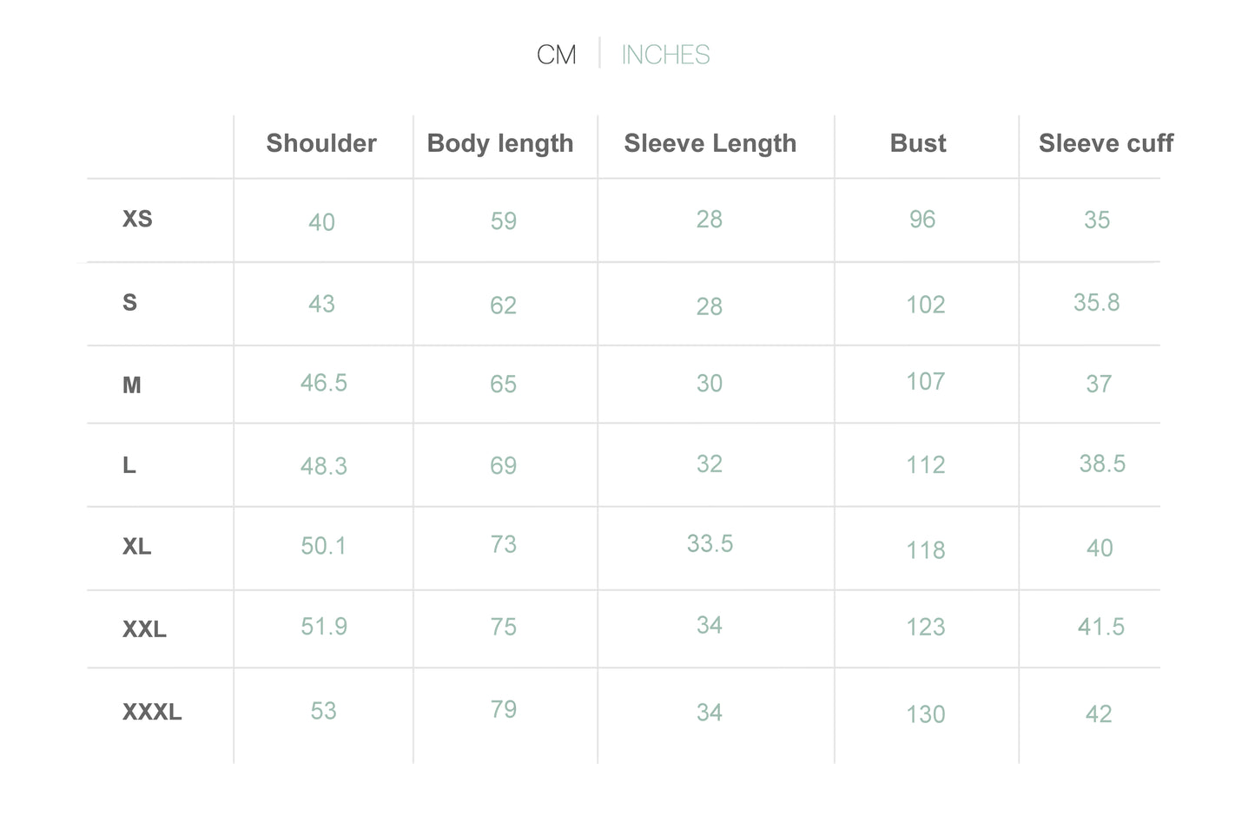The height and width of the screenshot is (822, 1255).
Task: Click the XXXL bust value 130
Action: 926,714
